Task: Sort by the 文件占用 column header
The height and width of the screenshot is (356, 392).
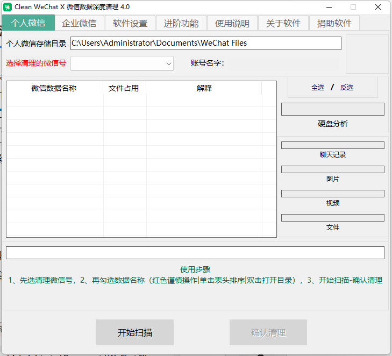Action: (124, 88)
